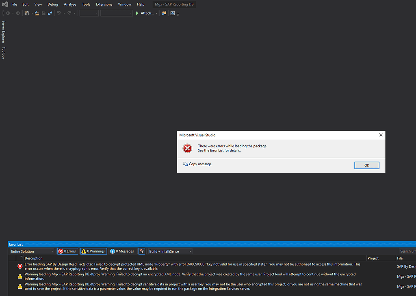Open the Entire Solution scope dropdown

coord(32,251)
